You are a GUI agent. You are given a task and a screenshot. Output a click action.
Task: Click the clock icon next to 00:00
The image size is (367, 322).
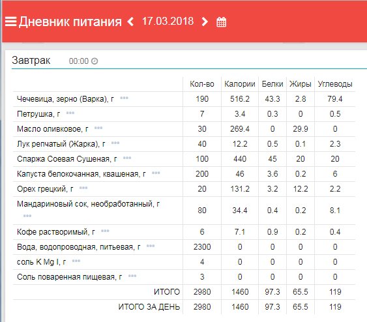pos(95,61)
